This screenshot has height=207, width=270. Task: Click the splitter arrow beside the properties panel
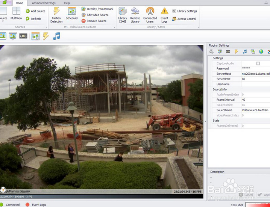[205, 121]
